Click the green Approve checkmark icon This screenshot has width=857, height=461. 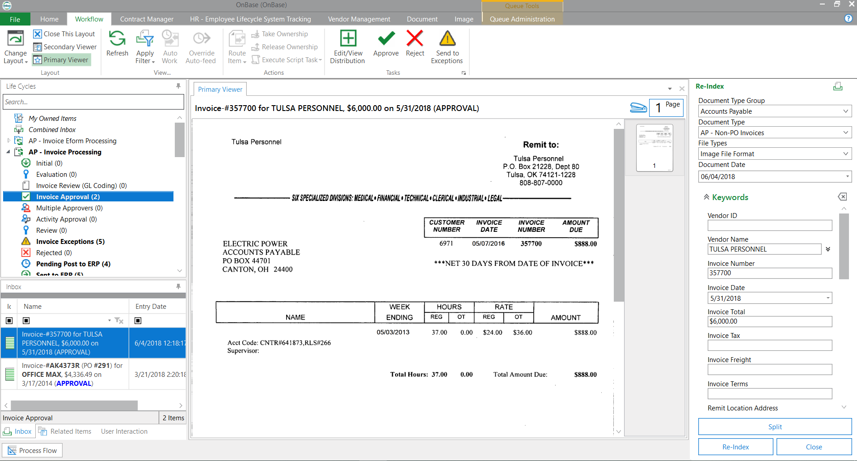coord(386,39)
